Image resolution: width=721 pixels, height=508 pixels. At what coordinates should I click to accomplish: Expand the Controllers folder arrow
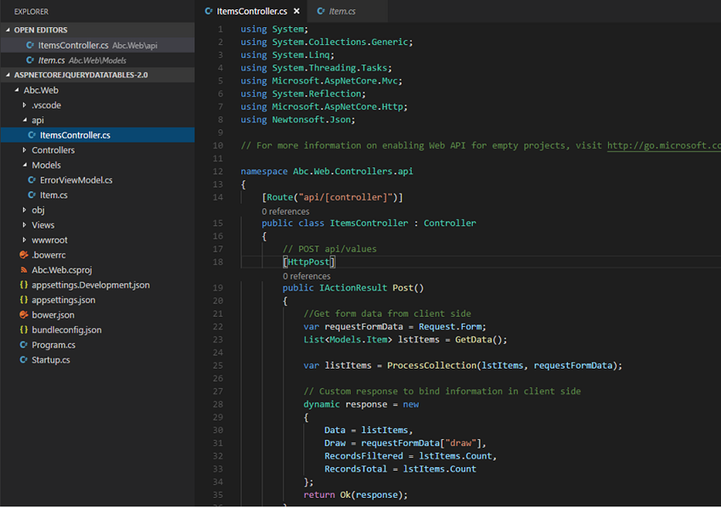pos(25,150)
